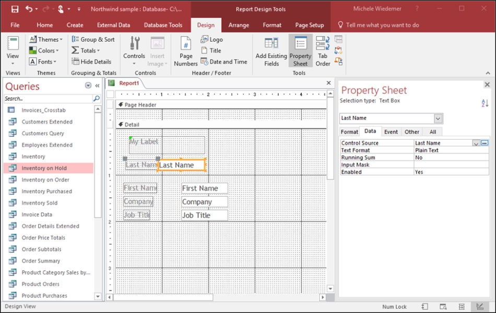Open the Controls gallery
The height and width of the screenshot is (313, 496).
(134, 51)
